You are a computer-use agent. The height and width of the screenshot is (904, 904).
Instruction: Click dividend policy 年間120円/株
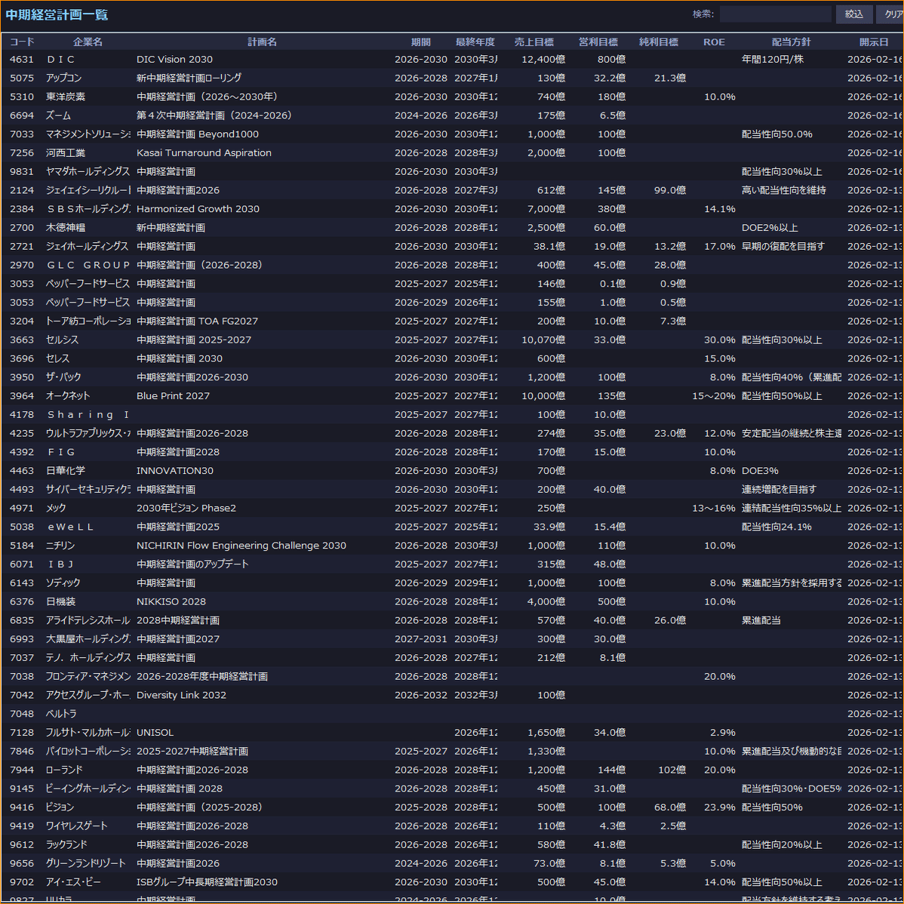point(773,60)
